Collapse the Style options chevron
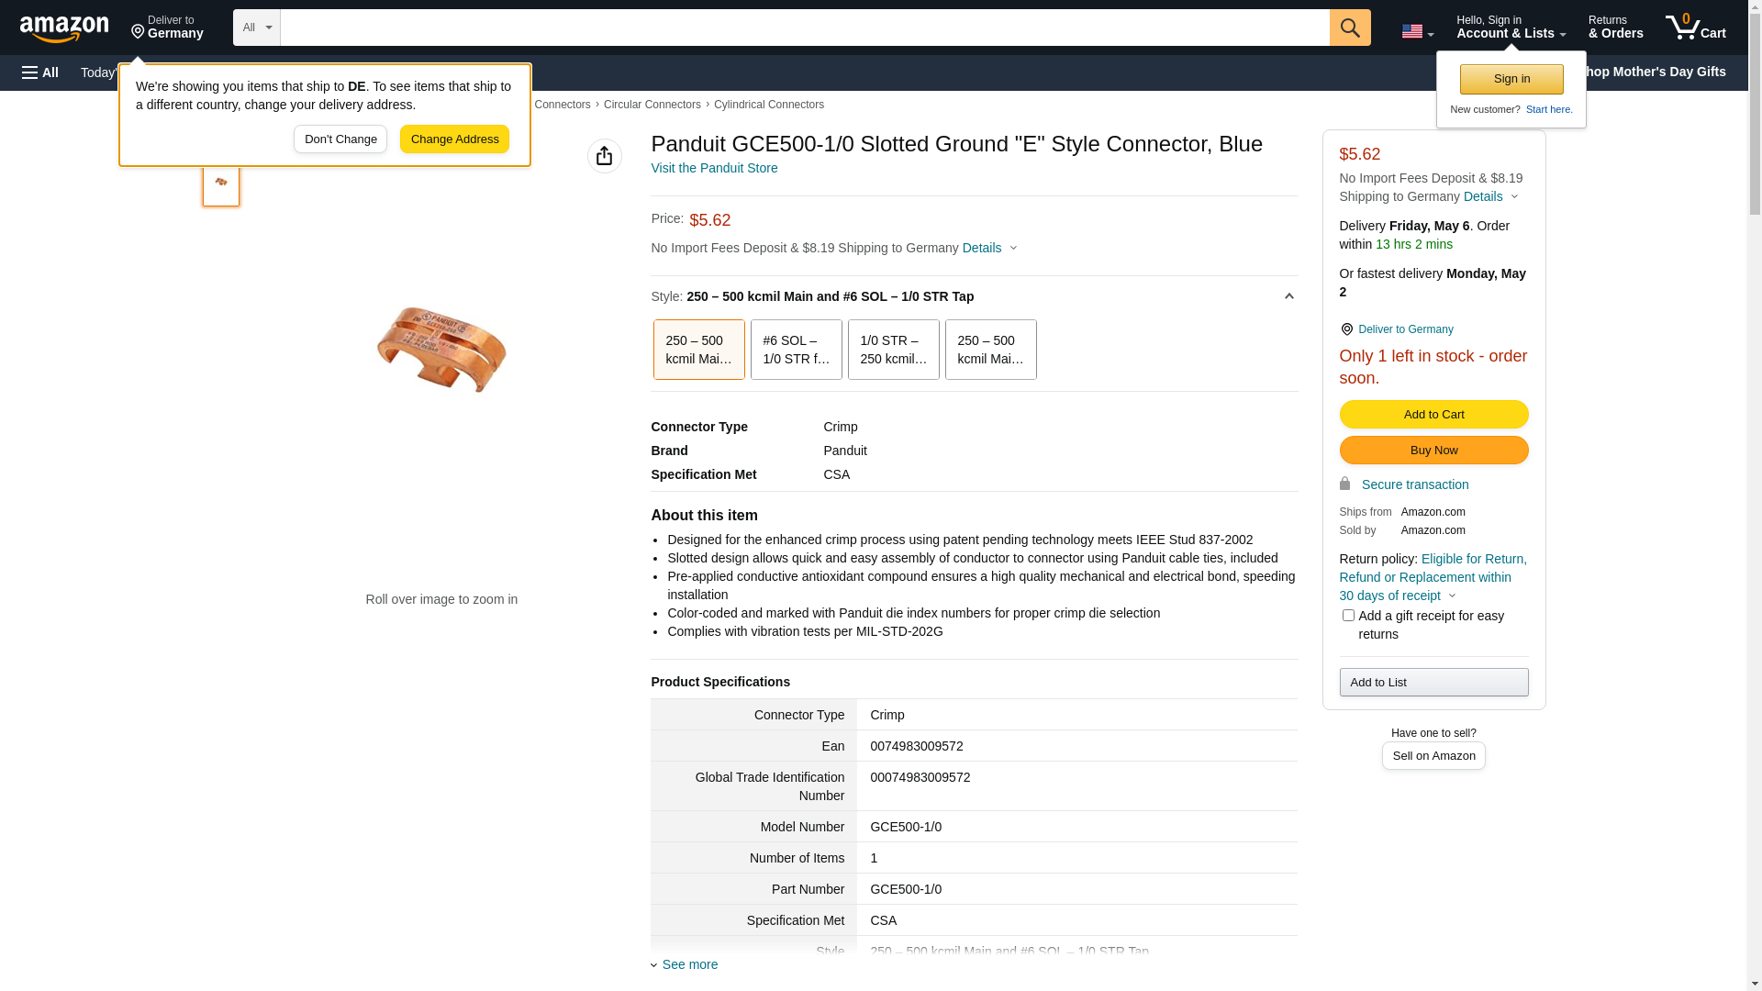 point(1288,296)
